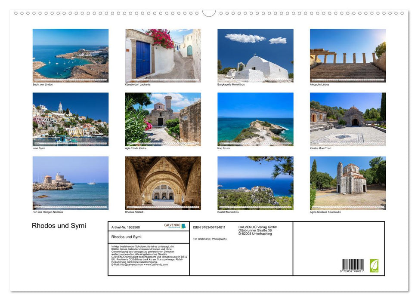This screenshot has height=301, width=418.
Task: Click the Burgkapelle Monolithos caption label
Action: click(230, 85)
